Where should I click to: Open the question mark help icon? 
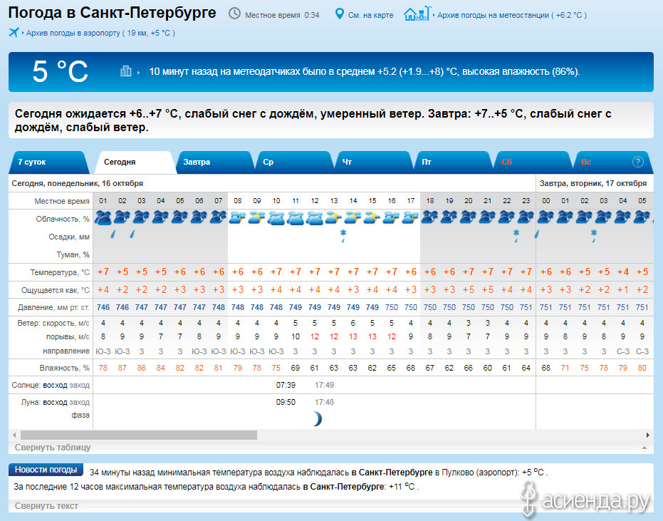[x=637, y=162]
